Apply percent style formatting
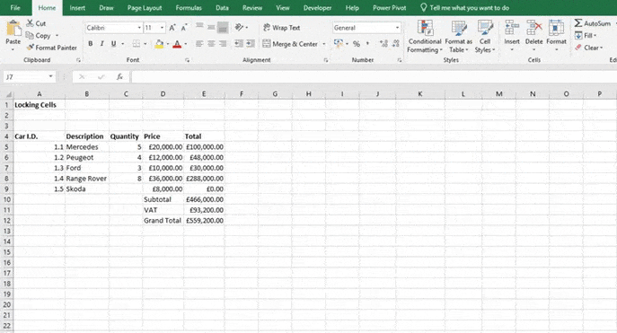617x333 pixels. tap(357, 44)
